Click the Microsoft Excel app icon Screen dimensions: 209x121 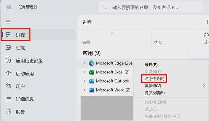pyautogui.click(x=91, y=72)
